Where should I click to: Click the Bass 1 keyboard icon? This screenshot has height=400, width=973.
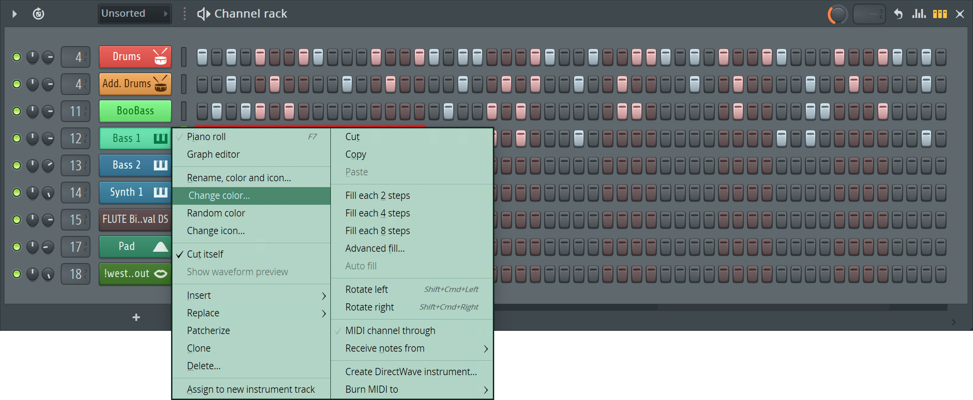(160, 138)
